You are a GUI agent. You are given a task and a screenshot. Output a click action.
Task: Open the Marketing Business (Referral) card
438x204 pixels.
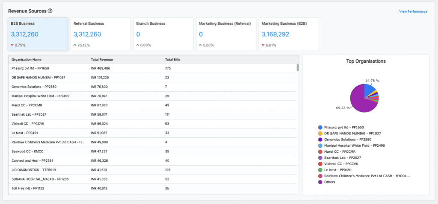click(226, 34)
